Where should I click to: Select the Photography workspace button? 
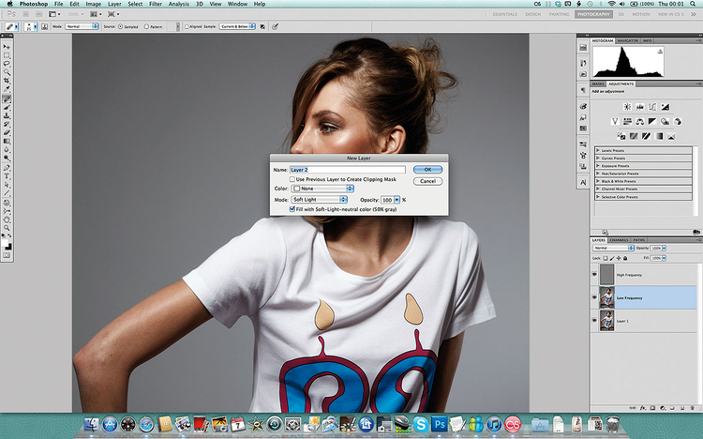click(x=593, y=14)
